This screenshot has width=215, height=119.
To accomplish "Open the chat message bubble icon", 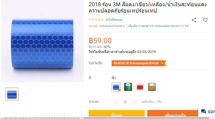I will 204,111.
